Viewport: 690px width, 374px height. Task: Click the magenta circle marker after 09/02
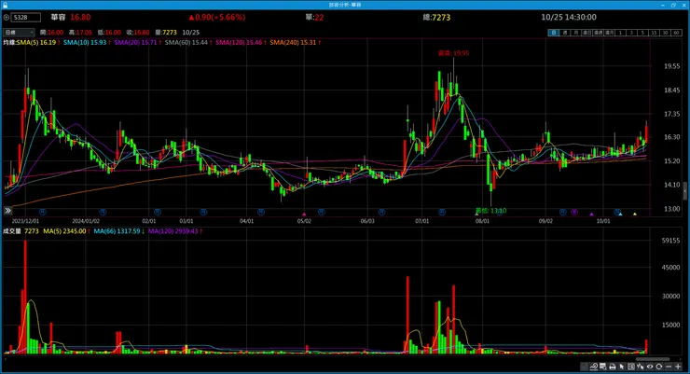pos(573,212)
